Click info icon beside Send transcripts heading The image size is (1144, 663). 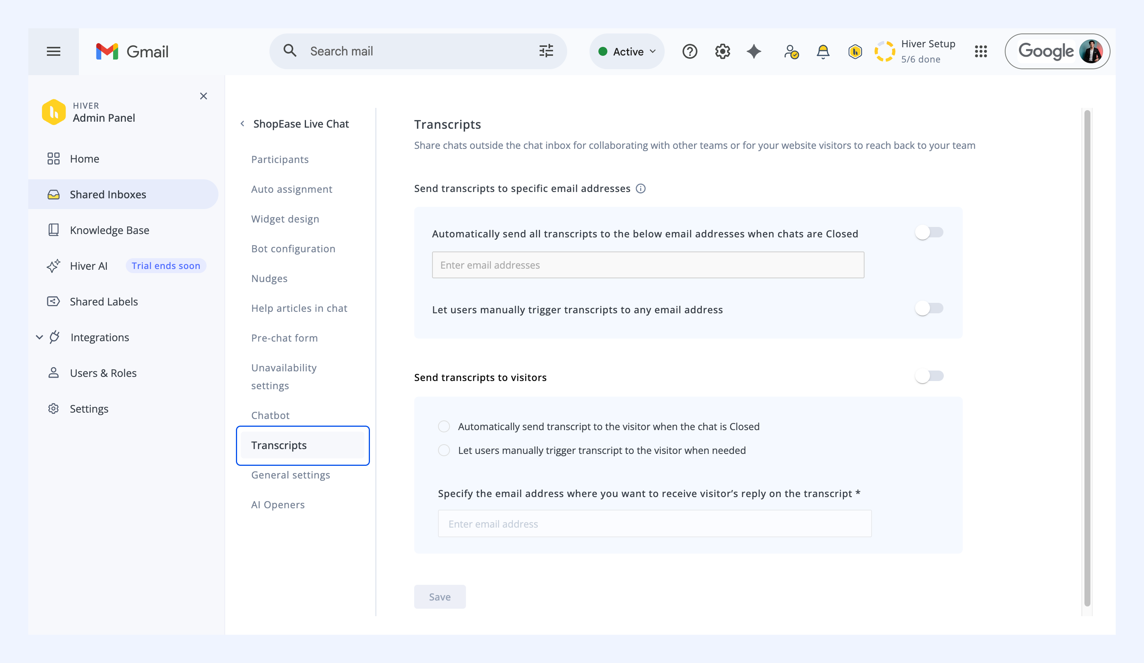point(640,188)
